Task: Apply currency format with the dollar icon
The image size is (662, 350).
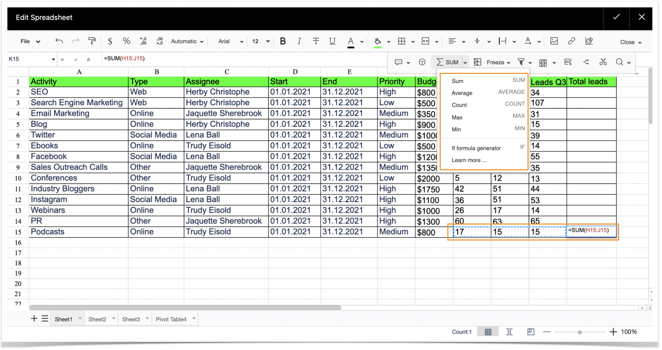Action: click(x=110, y=41)
